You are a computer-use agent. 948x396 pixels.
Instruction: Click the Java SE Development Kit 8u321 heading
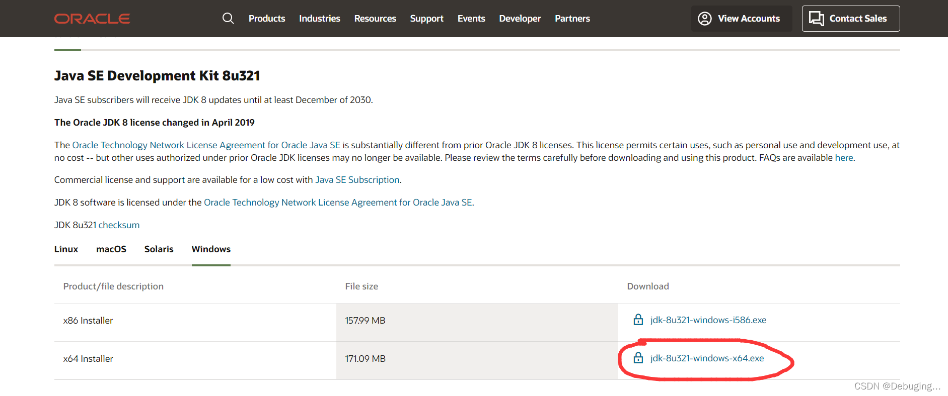pos(157,76)
